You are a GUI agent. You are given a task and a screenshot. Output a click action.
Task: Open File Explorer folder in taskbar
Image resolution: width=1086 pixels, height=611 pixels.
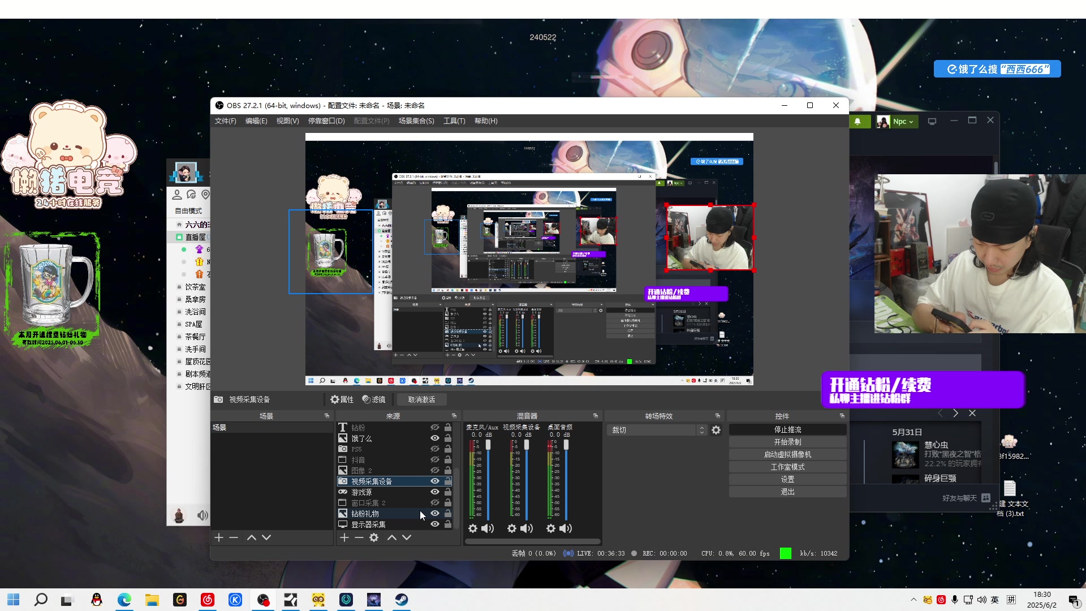coord(152,600)
